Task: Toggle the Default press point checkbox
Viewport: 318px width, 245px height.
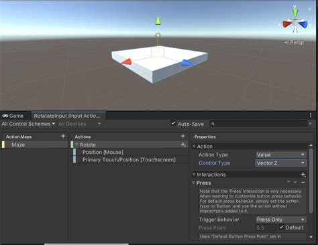Action: 282,227
